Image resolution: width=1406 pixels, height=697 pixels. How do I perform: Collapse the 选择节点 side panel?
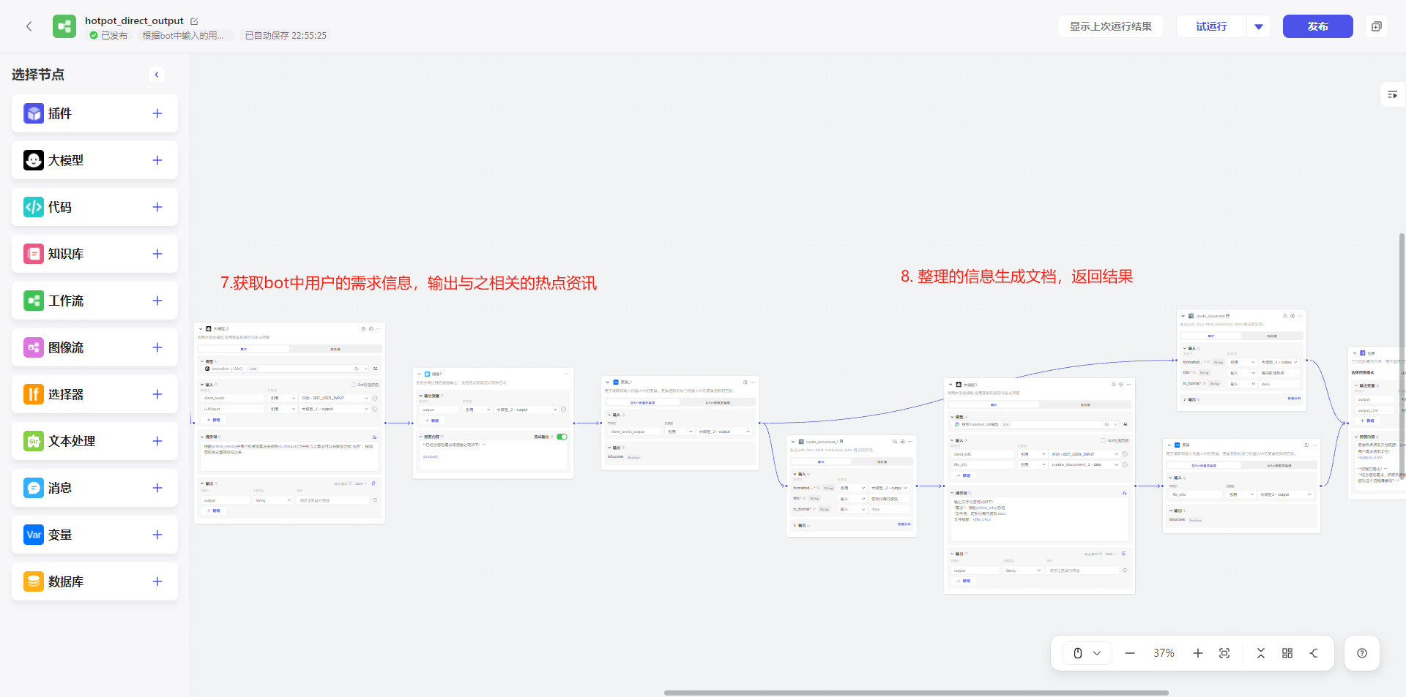(157, 75)
